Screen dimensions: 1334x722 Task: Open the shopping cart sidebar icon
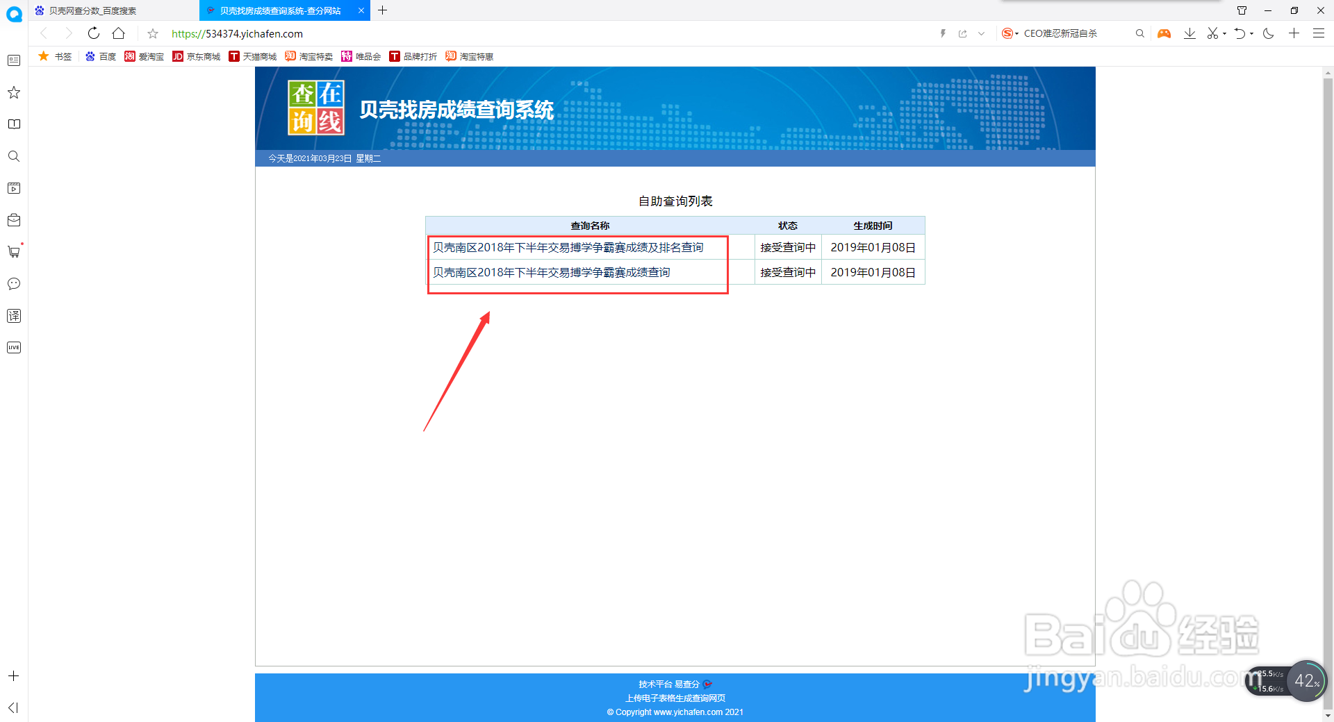click(14, 251)
